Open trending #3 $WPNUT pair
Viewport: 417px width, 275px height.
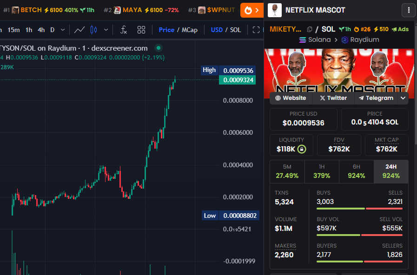click(212, 10)
